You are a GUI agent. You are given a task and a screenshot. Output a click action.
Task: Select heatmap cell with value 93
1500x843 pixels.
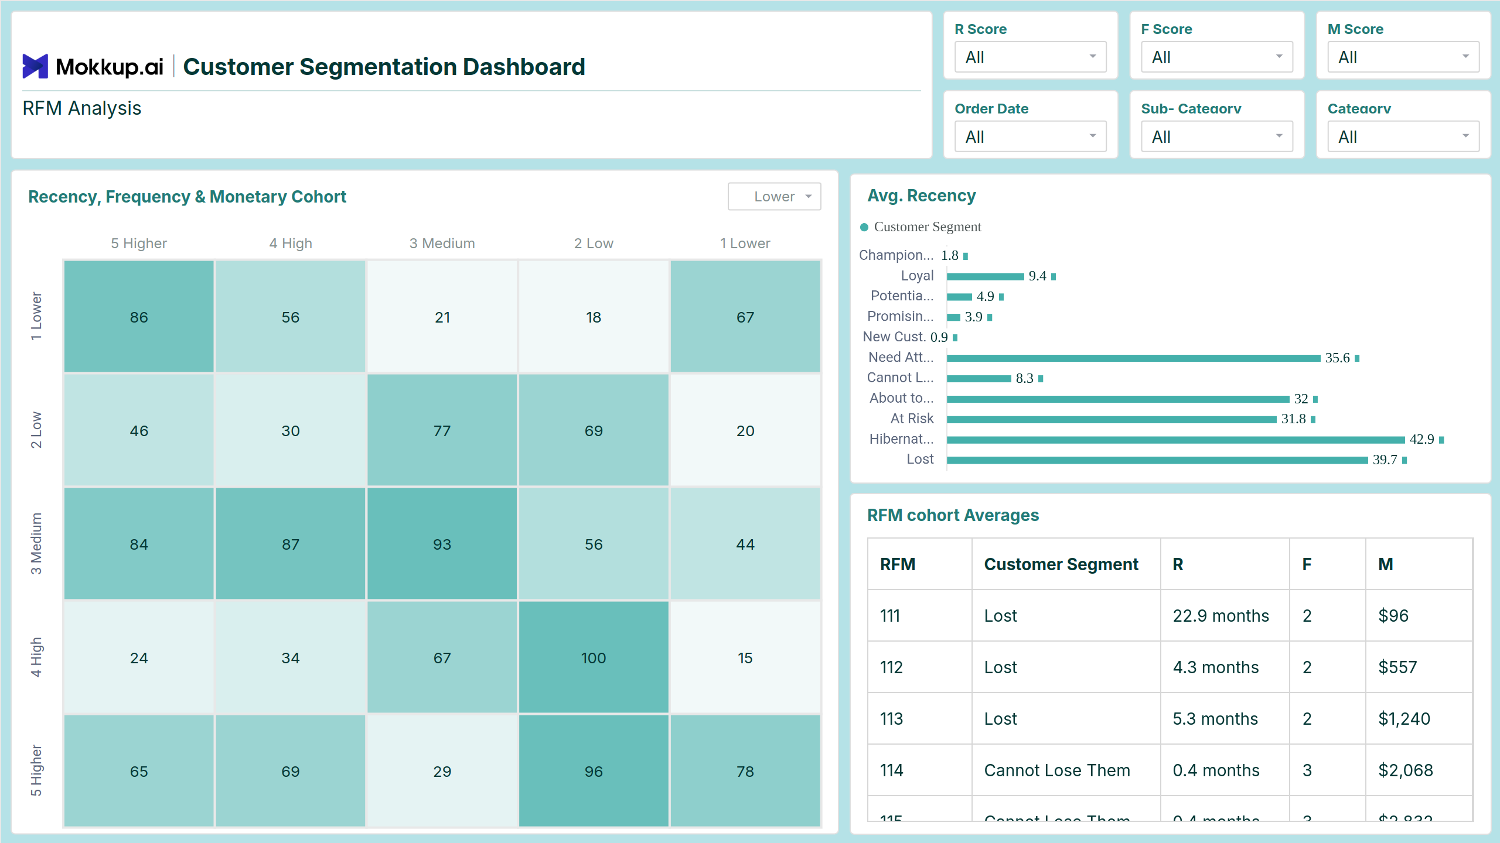[442, 544]
